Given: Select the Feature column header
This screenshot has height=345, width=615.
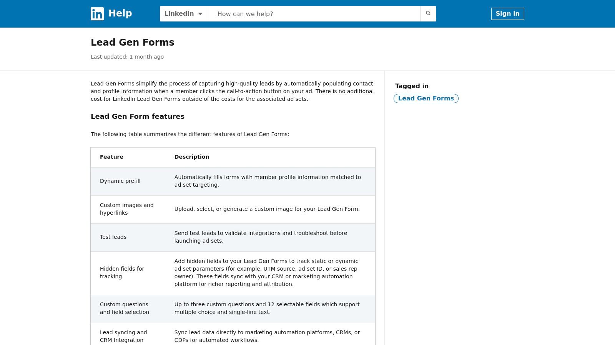Looking at the screenshot, I should point(111,157).
